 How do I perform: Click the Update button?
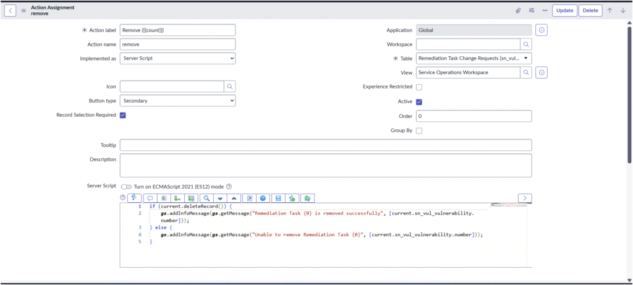(564, 11)
